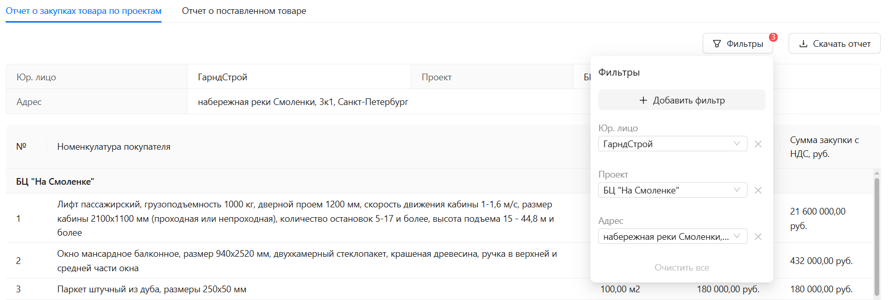Image resolution: width=888 pixels, height=300 pixels.
Task: Click the 100,00 м2 quantity cell
Action: tap(620, 289)
